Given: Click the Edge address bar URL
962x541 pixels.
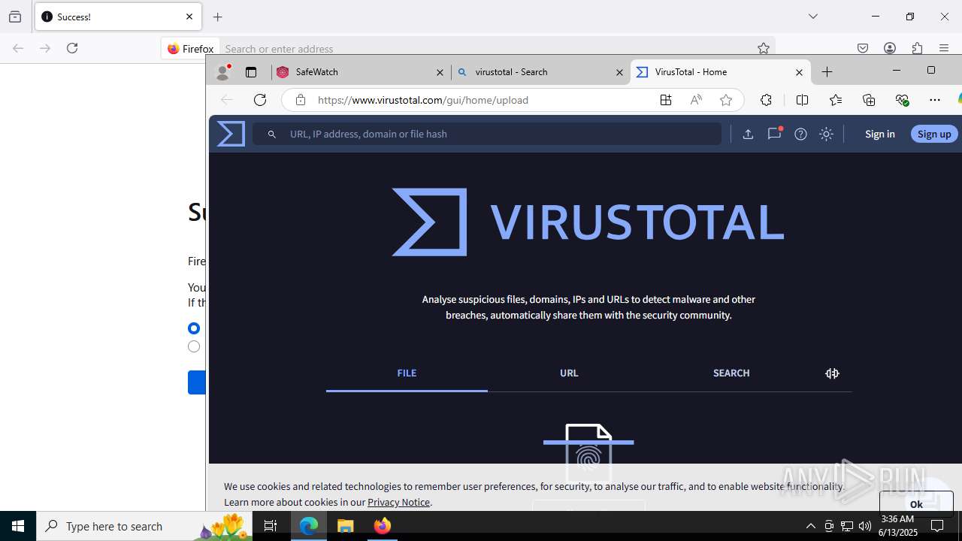Looking at the screenshot, I should pos(423,100).
